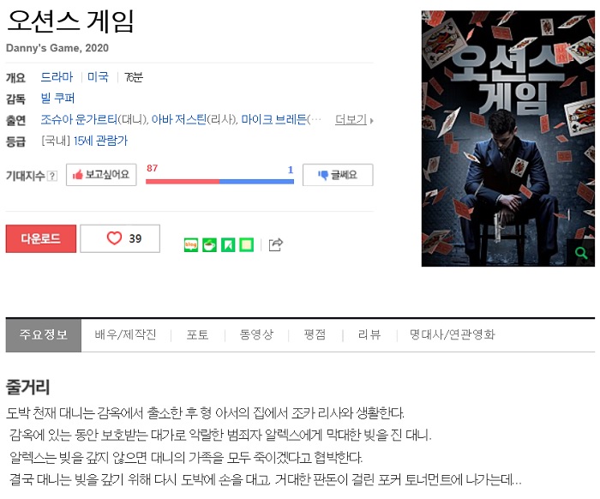This screenshot has width=600, height=499.
Task: Click the expectation index ratio bar
Action: (220, 182)
